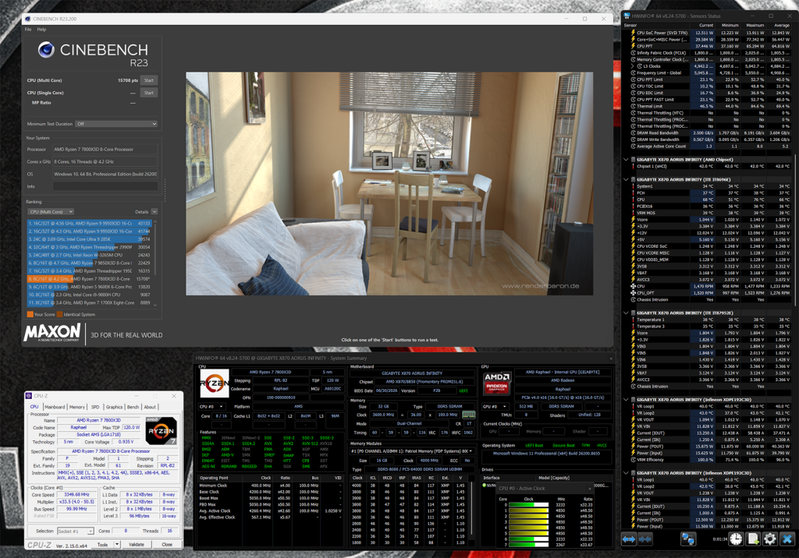Click the rendered room preview image in Cinebench
The image size is (799, 558).
tap(389, 183)
